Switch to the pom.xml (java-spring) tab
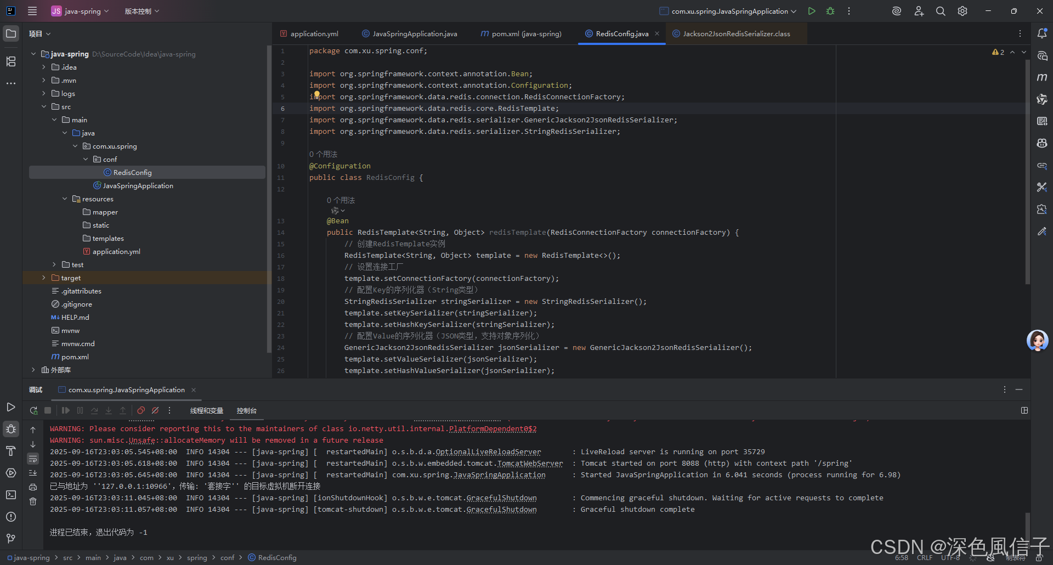This screenshot has height=565, width=1053. [x=521, y=33]
